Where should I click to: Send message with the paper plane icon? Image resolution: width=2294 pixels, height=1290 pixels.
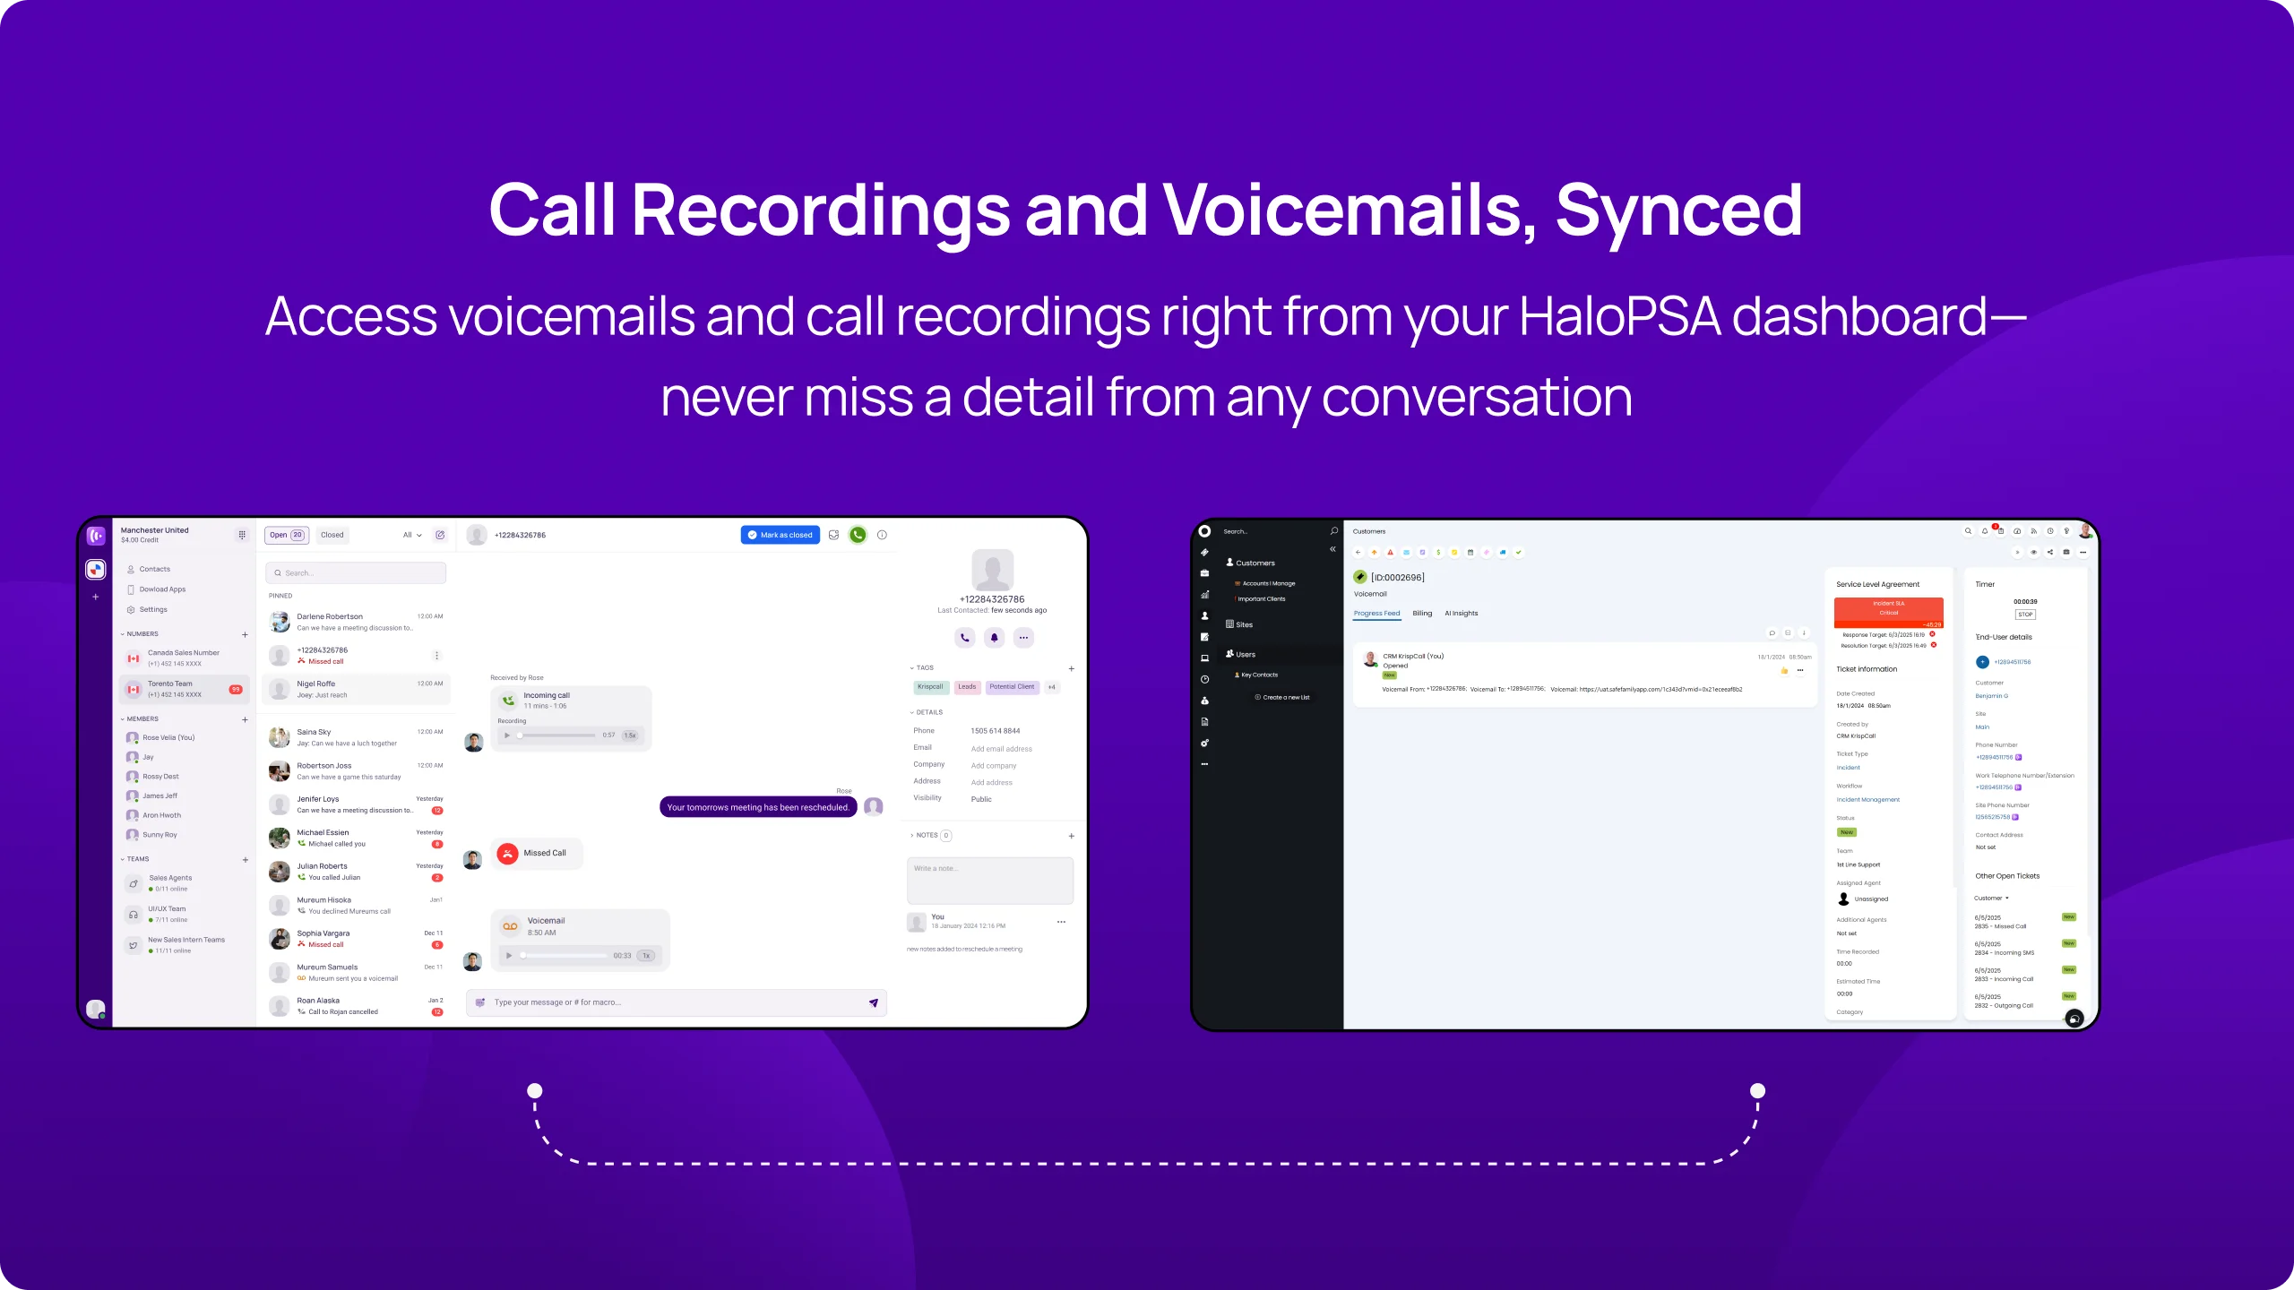pos(874,1002)
